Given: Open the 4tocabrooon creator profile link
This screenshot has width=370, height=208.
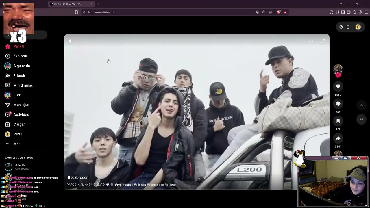Looking at the screenshot, I should pos(77,178).
